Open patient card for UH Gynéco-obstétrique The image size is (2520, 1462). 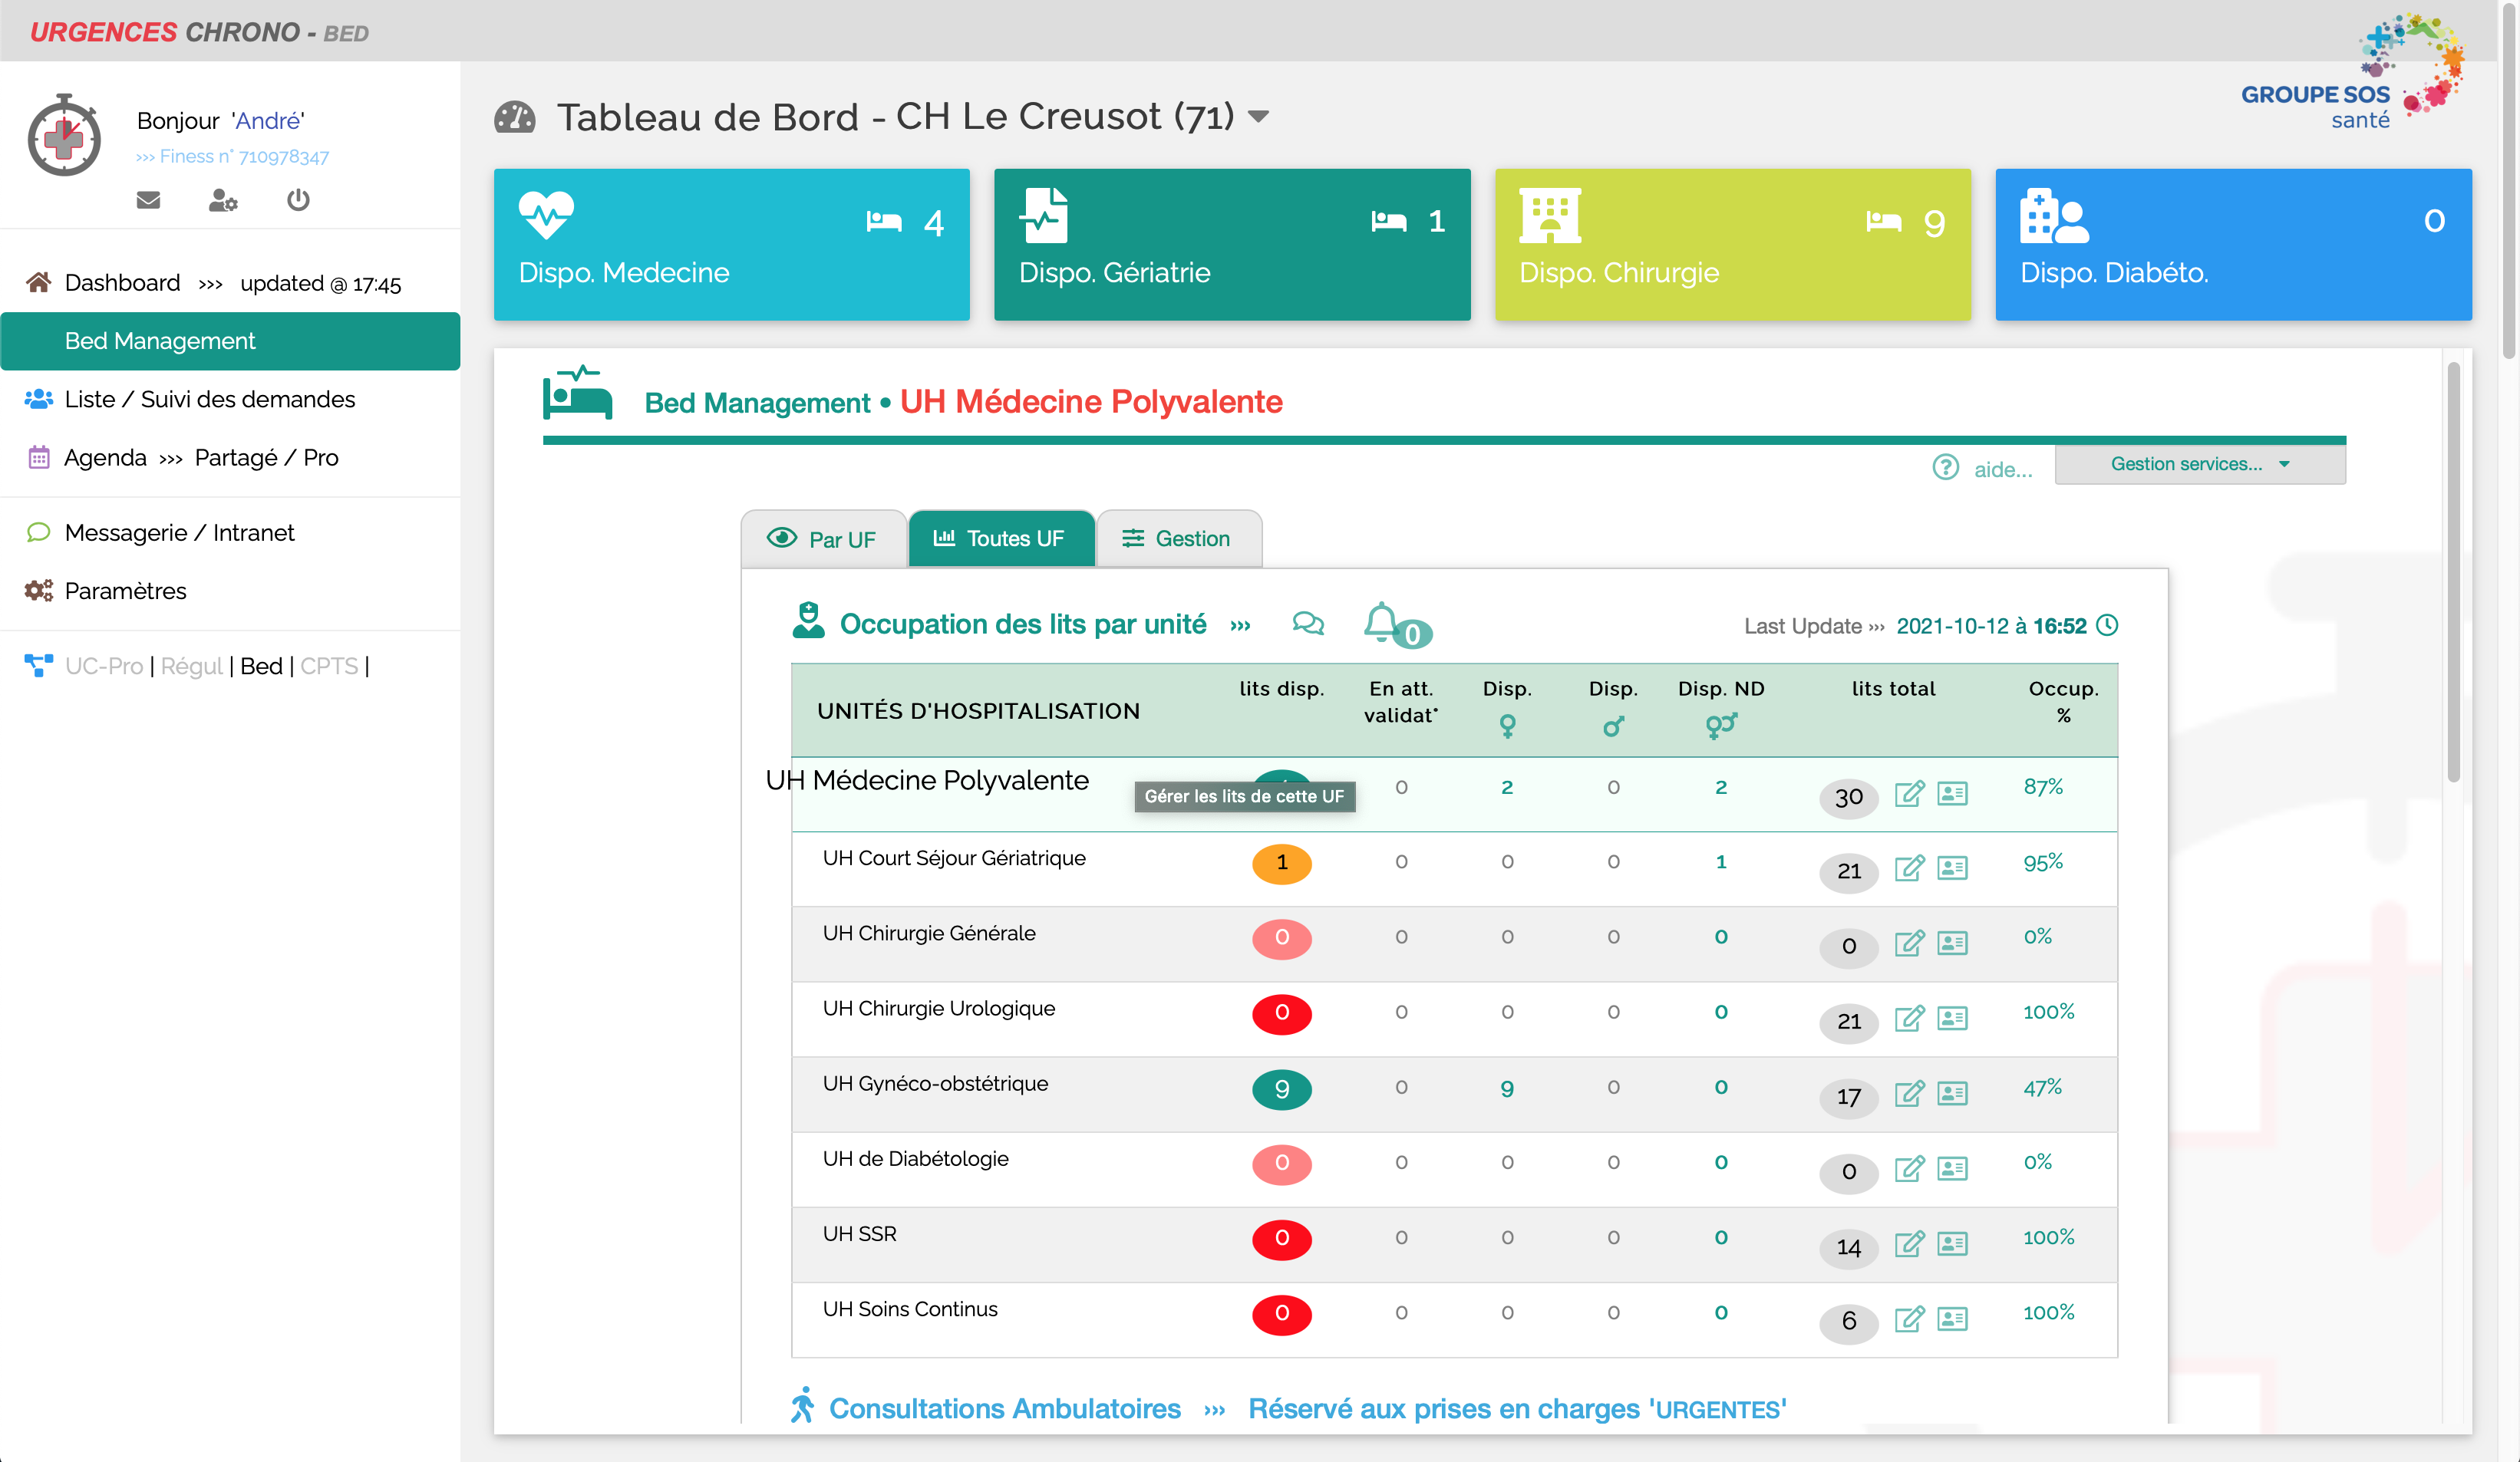tap(1952, 1093)
